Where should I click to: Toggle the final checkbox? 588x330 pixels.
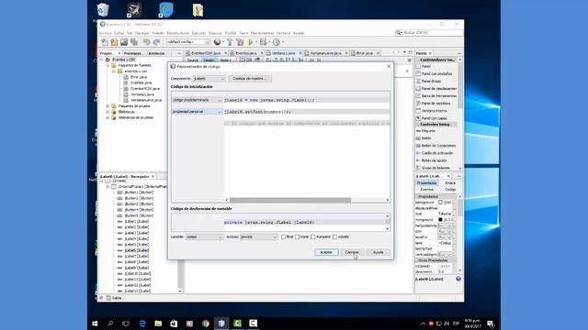tap(284, 236)
